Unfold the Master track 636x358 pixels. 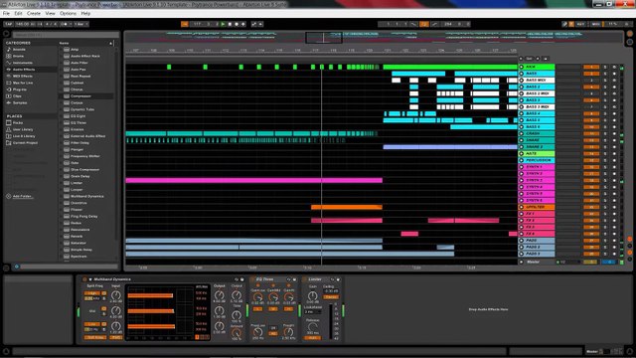[521, 262]
